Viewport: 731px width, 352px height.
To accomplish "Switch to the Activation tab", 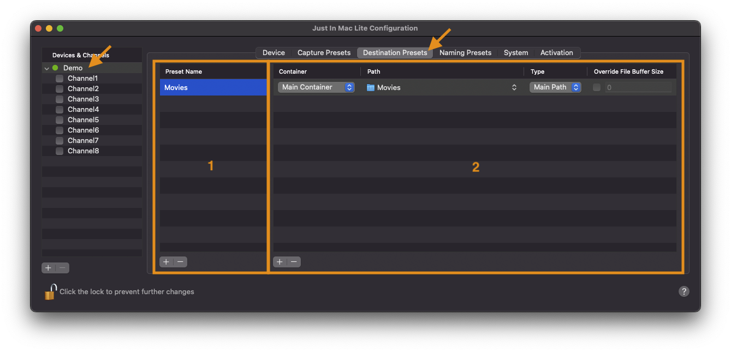I will [557, 53].
